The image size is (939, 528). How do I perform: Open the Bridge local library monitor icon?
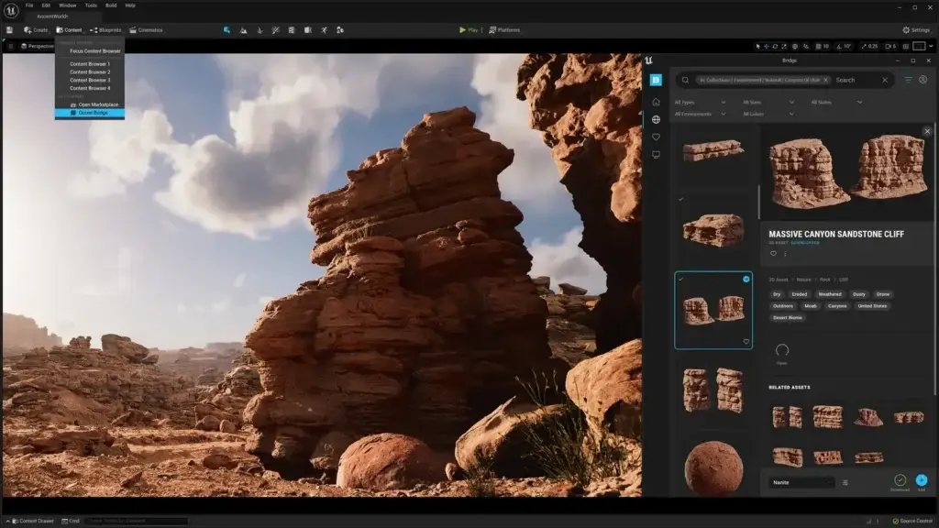pos(656,155)
